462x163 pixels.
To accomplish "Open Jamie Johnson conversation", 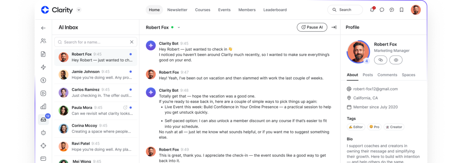I will coord(96,74).
